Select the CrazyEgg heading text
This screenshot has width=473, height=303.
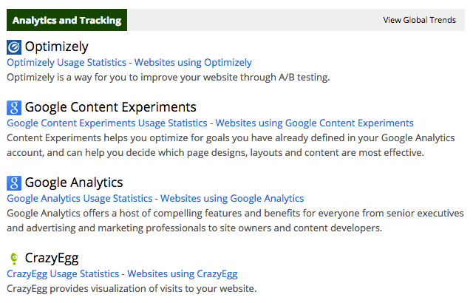click(52, 258)
